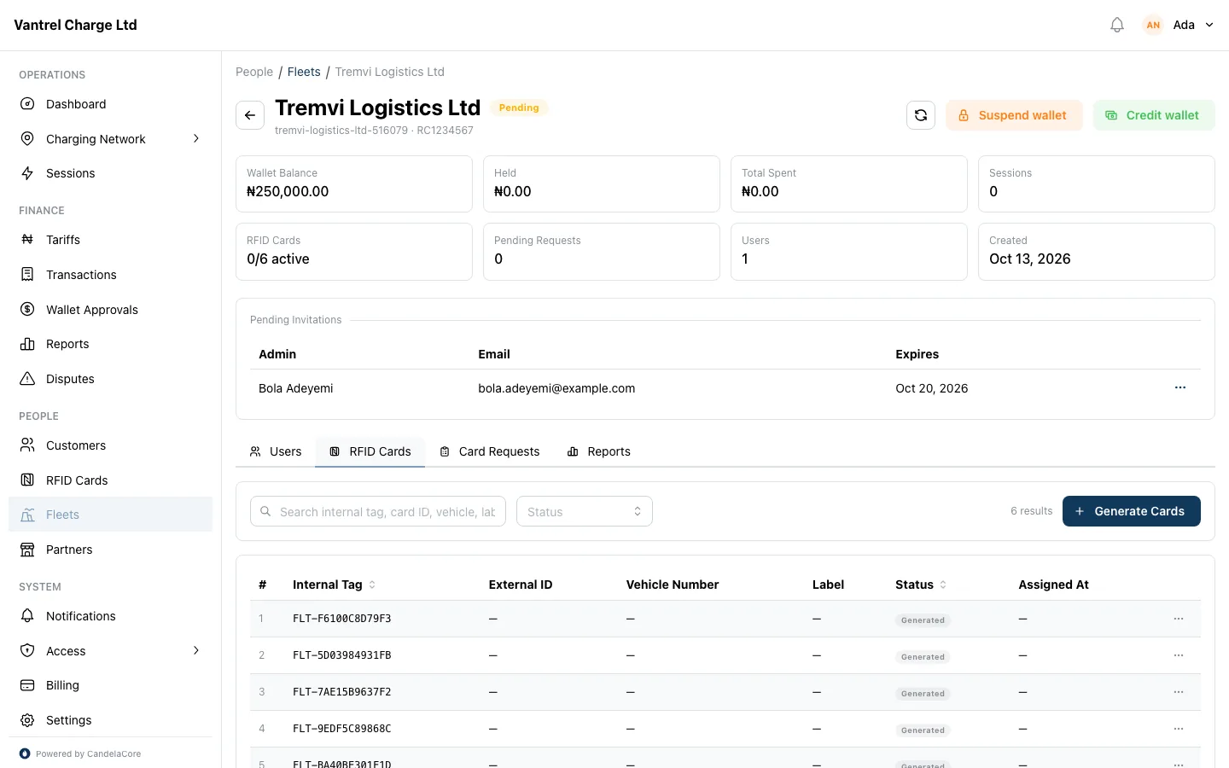1229x768 pixels.
Task: Click the Suspend wallet button
Action: point(1014,115)
